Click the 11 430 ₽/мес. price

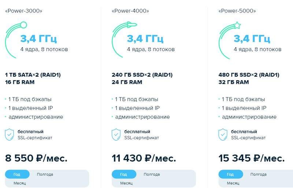(144, 158)
